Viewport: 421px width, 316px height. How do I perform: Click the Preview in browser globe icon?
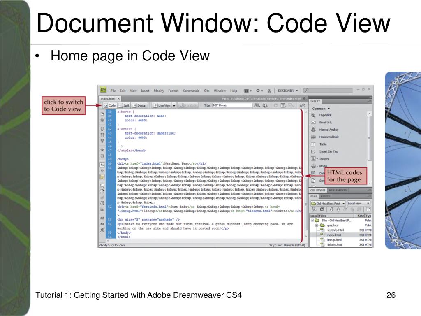(265, 105)
